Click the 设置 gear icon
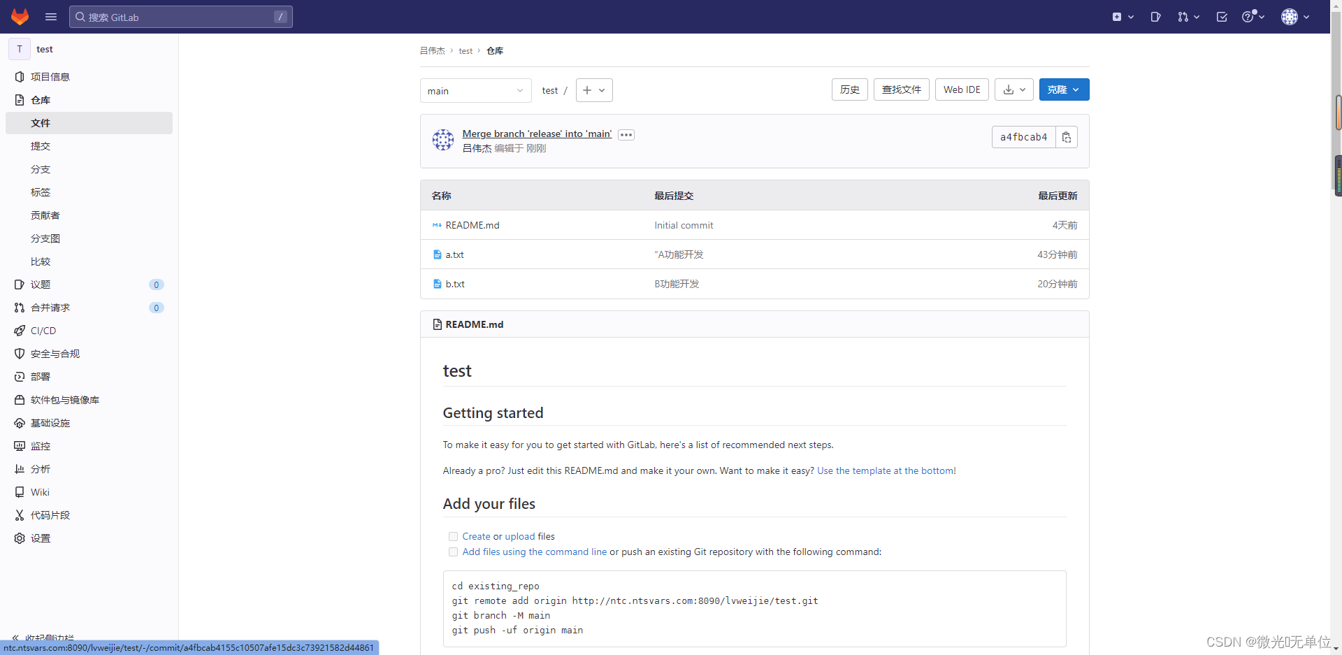This screenshot has height=655, width=1342. (x=20, y=538)
